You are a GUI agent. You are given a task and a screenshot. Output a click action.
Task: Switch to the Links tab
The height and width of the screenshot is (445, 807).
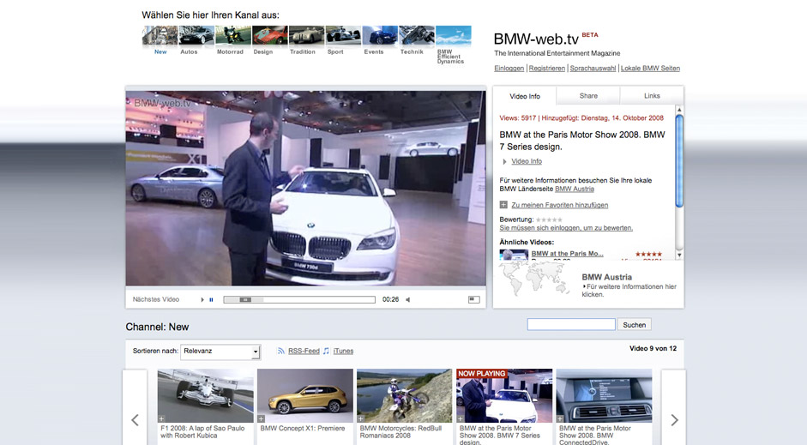click(652, 96)
